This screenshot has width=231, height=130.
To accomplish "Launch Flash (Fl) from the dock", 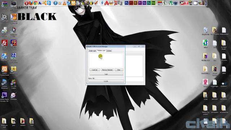I will pos(131,3).
